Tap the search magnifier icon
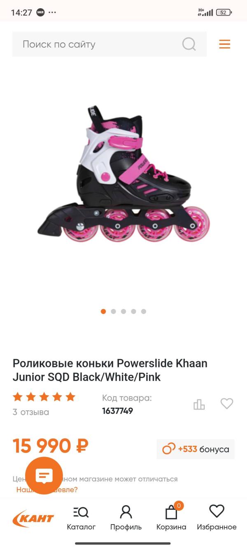This screenshot has height=548, width=247. 189,44
